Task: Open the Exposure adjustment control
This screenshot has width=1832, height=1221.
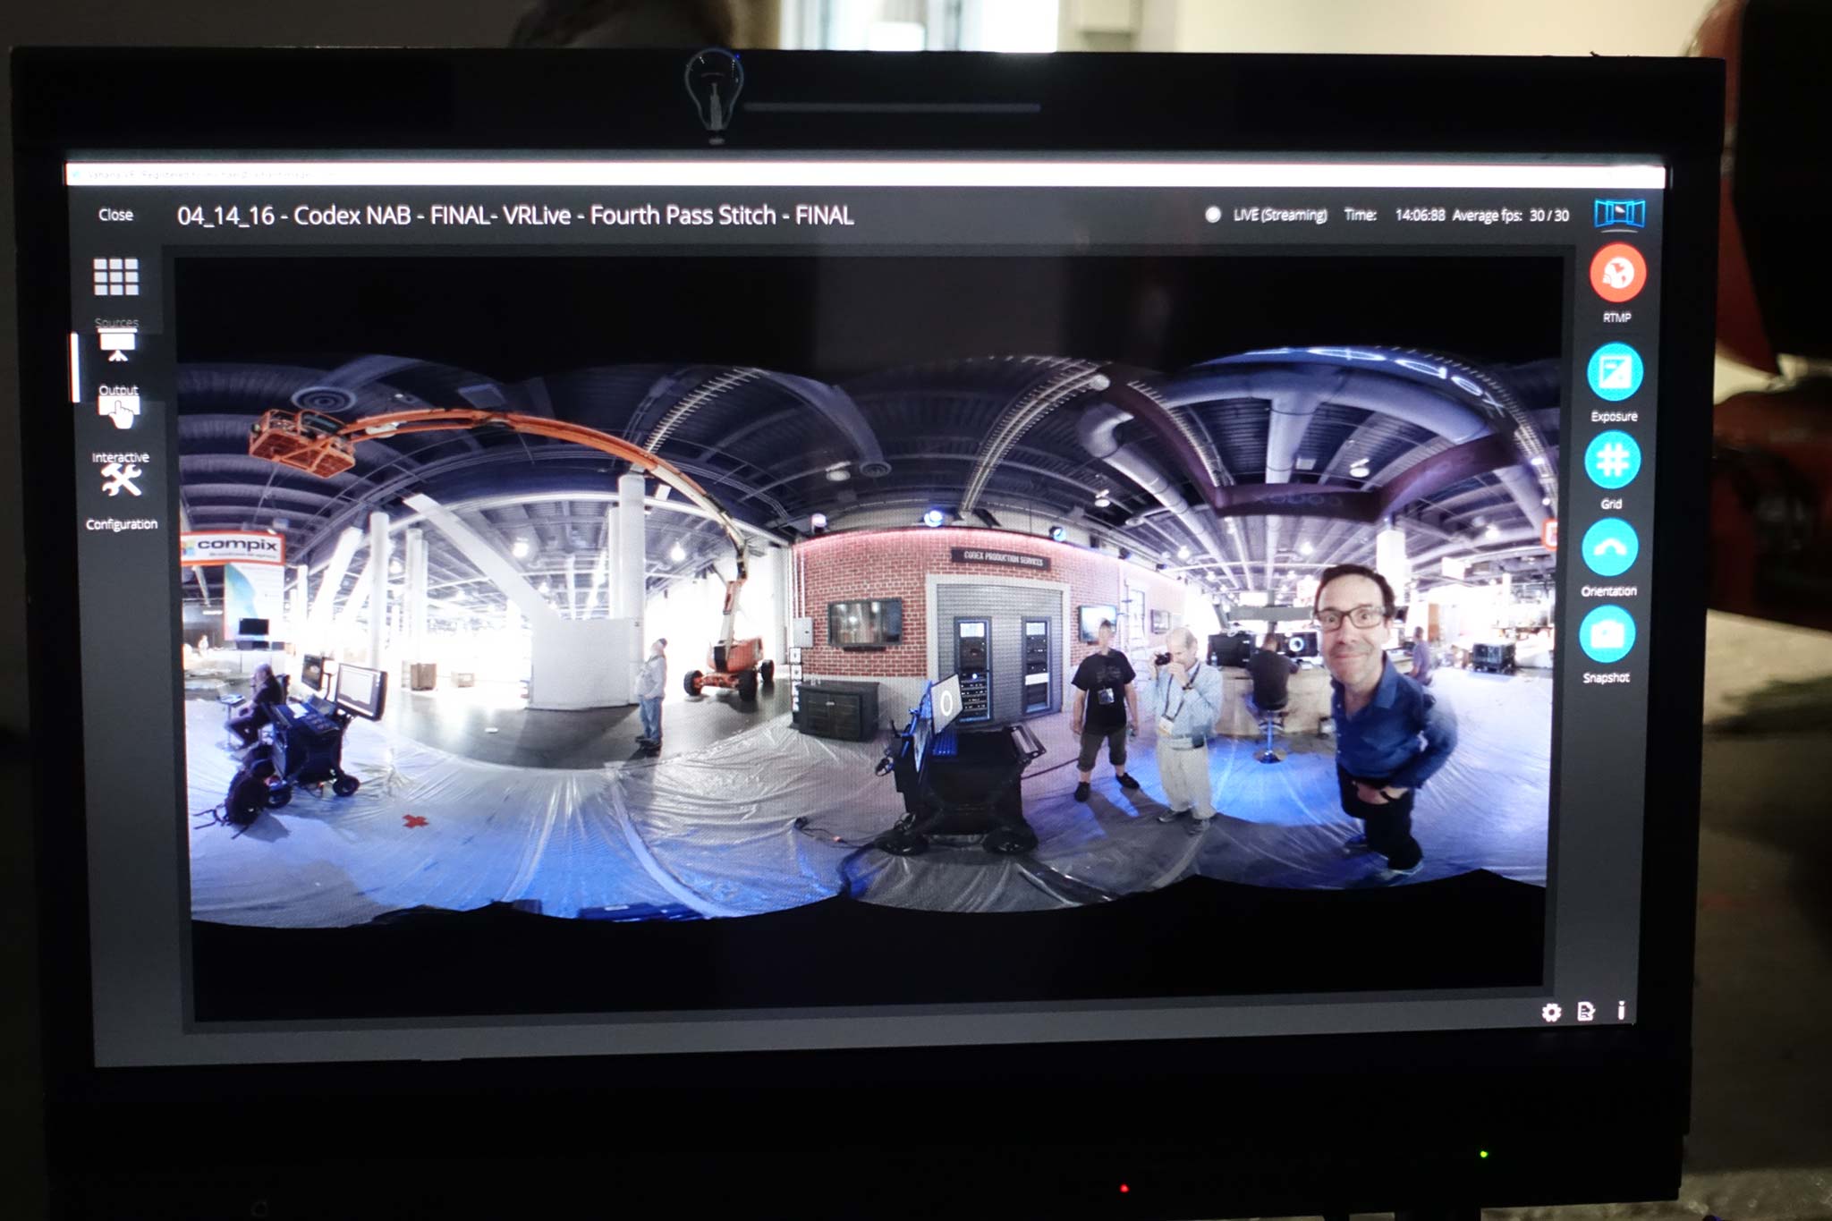Action: tap(1615, 372)
